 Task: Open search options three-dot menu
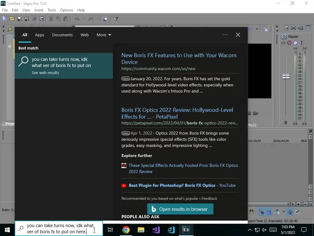coord(225,35)
